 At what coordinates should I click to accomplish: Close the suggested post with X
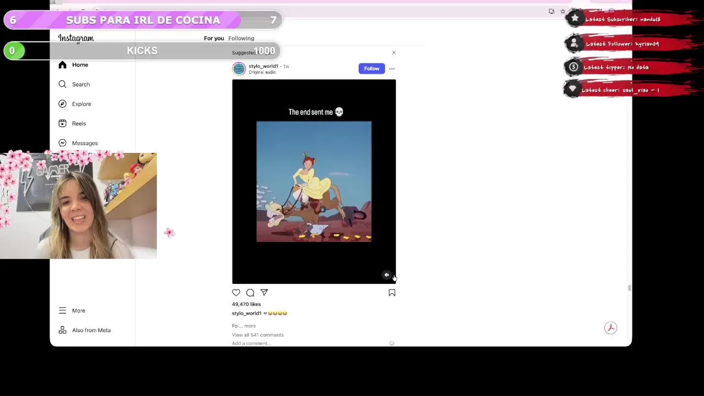(394, 52)
